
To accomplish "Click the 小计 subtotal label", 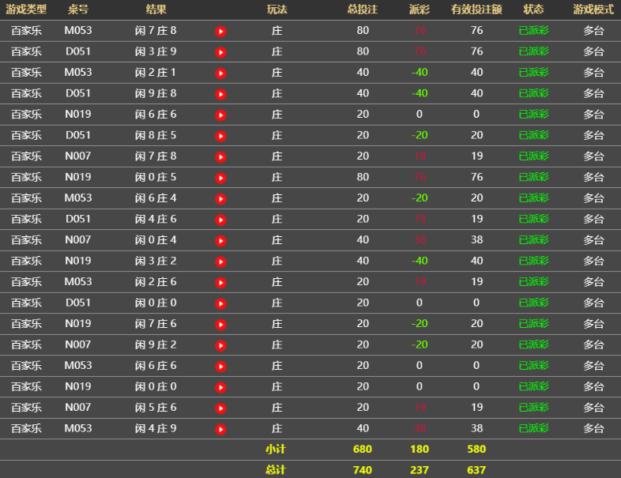I will [x=276, y=449].
